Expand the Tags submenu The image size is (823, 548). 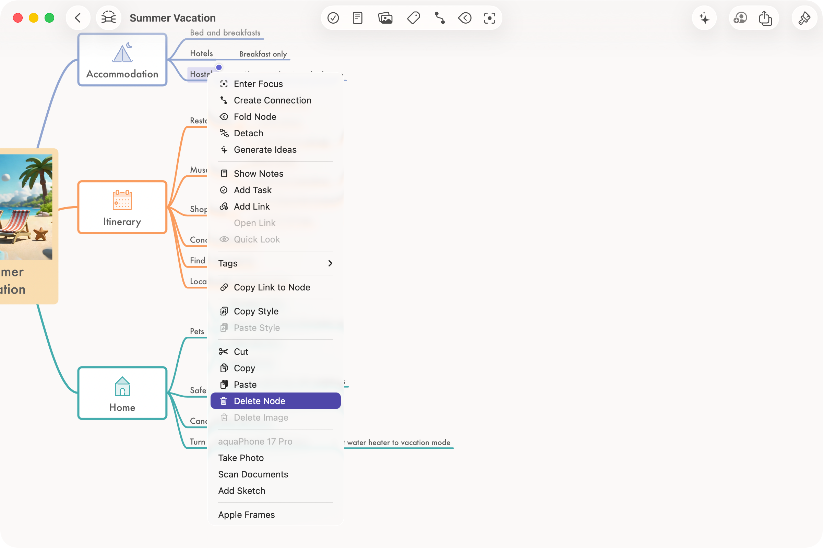pos(275,263)
